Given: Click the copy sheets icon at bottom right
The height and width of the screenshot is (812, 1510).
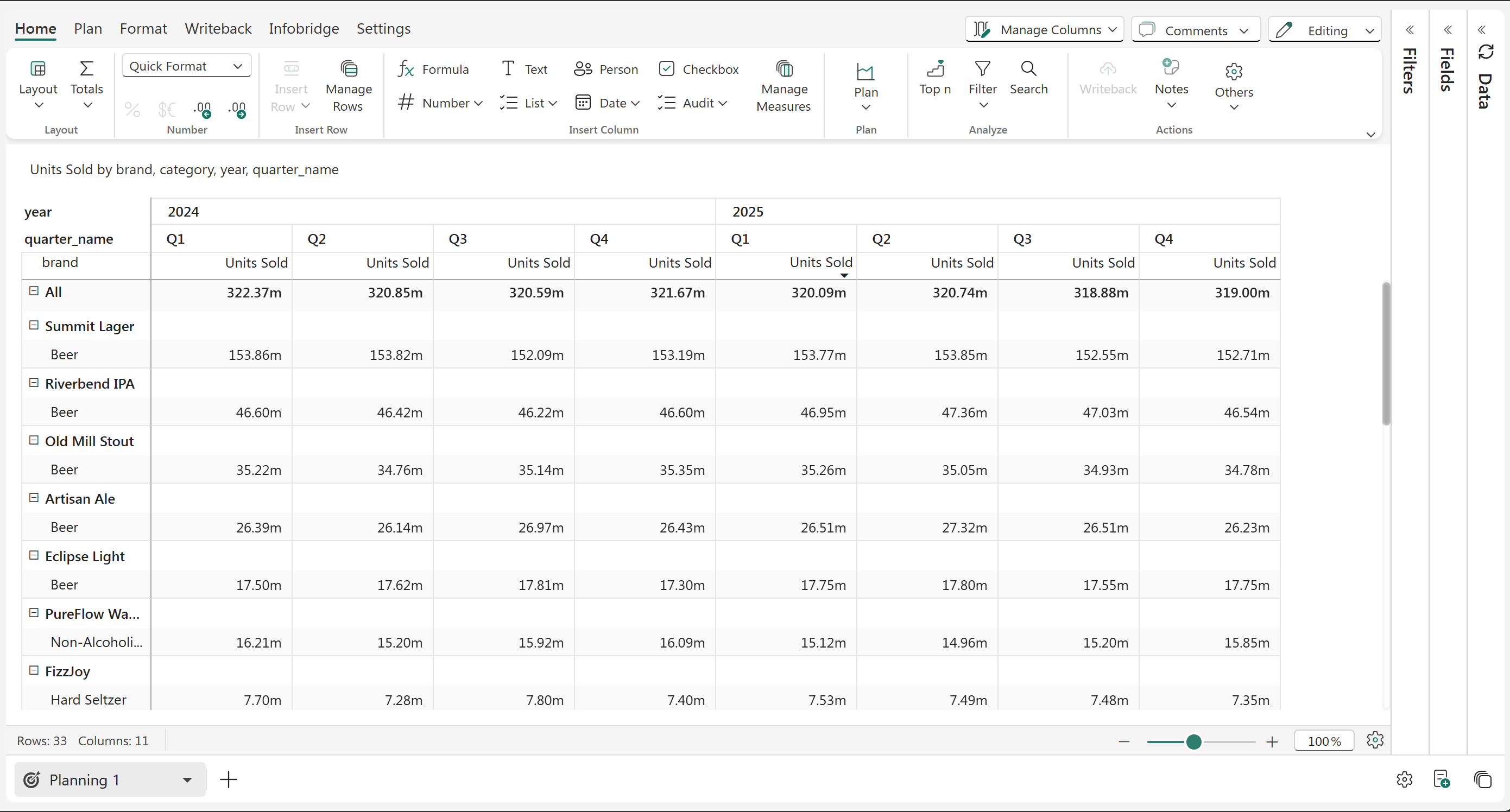Looking at the screenshot, I should pyautogui.click(x=1482, y=780).
